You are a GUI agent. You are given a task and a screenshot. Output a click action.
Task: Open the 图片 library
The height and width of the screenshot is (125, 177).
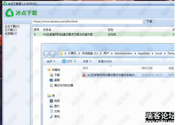[57, 106]
